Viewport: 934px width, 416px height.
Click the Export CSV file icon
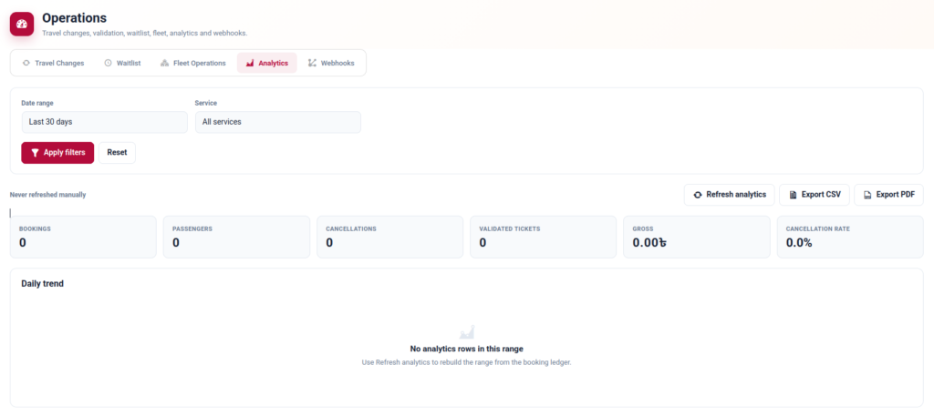[793, 195]
